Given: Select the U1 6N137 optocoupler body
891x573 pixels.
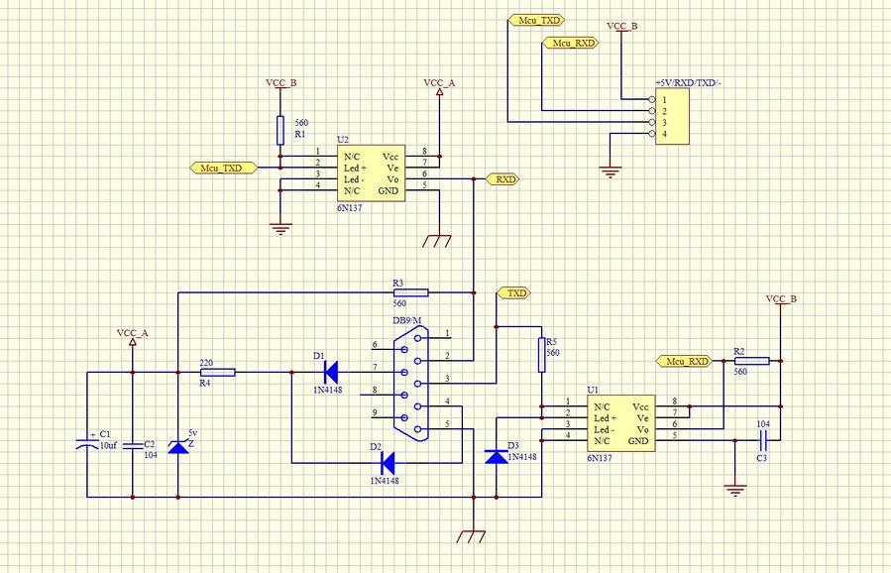Looking at the screenshot, I should pyautogui.click(x=620, y=423).
